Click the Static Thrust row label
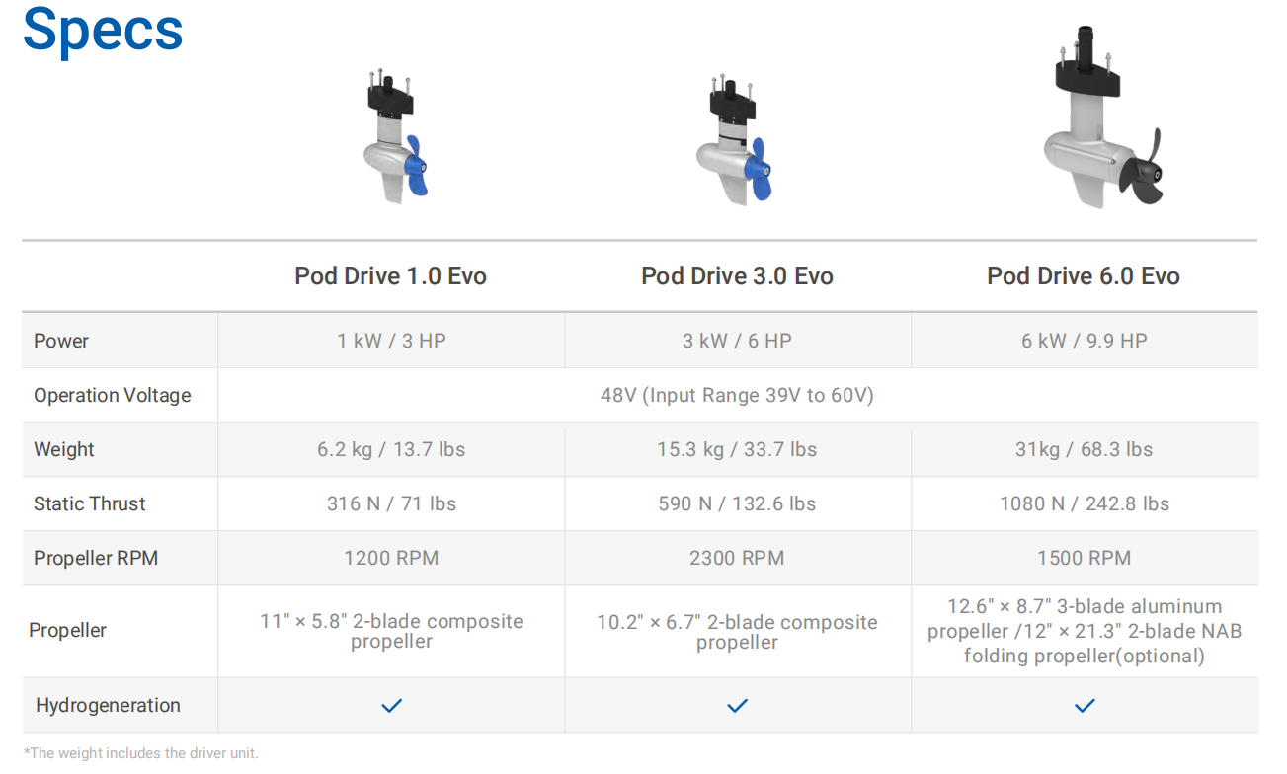The width and height of the screenshot is (1287, 774). [x=90, y=503]
